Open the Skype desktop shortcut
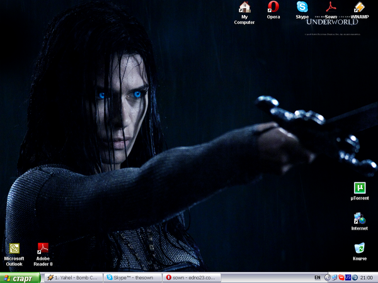The width and height of the screenshot is (378, 283). pyautogui.click(x=302, y=10)
